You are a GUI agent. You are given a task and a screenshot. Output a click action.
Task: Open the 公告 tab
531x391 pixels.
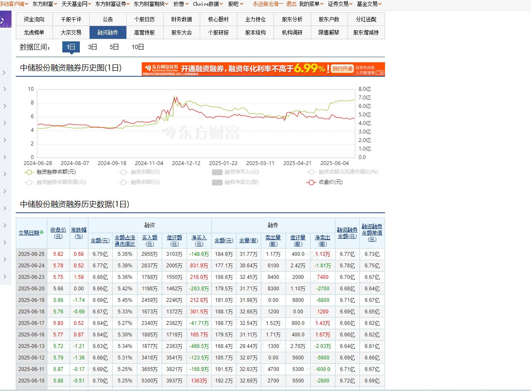108,19
